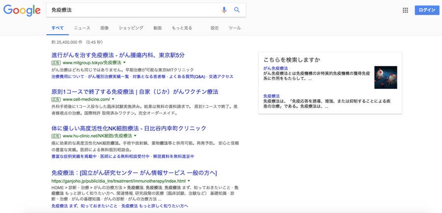This screenshot has width=442, height=213.
Task: Click the cancer cell thumbnail image
Action: pyautogui.click(x=386, y=78)
